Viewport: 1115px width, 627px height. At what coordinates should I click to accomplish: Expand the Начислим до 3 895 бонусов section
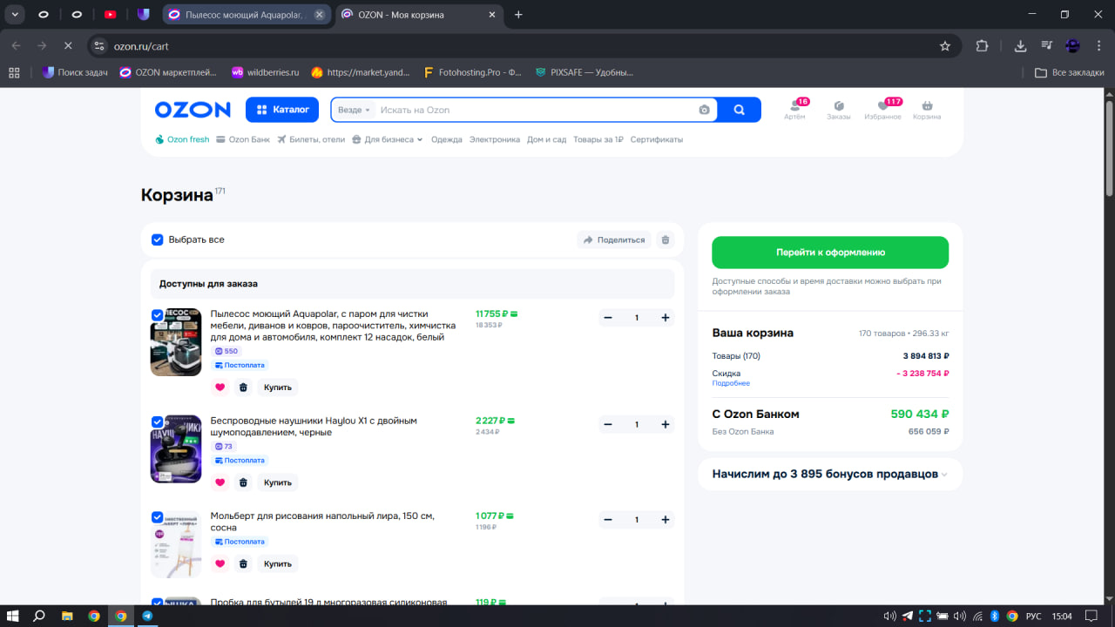830,475
